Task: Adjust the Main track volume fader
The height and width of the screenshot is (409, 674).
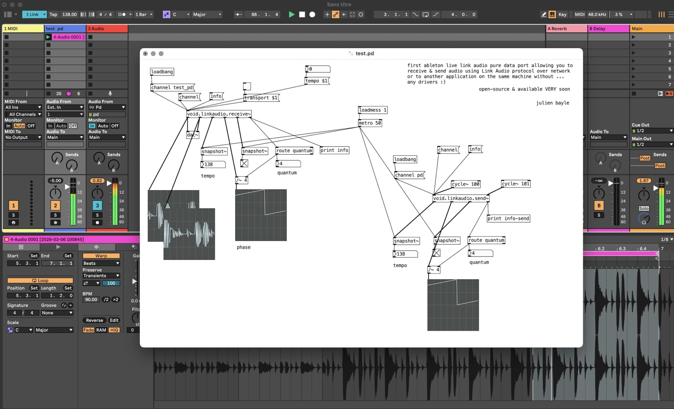Action: point(655,188)
